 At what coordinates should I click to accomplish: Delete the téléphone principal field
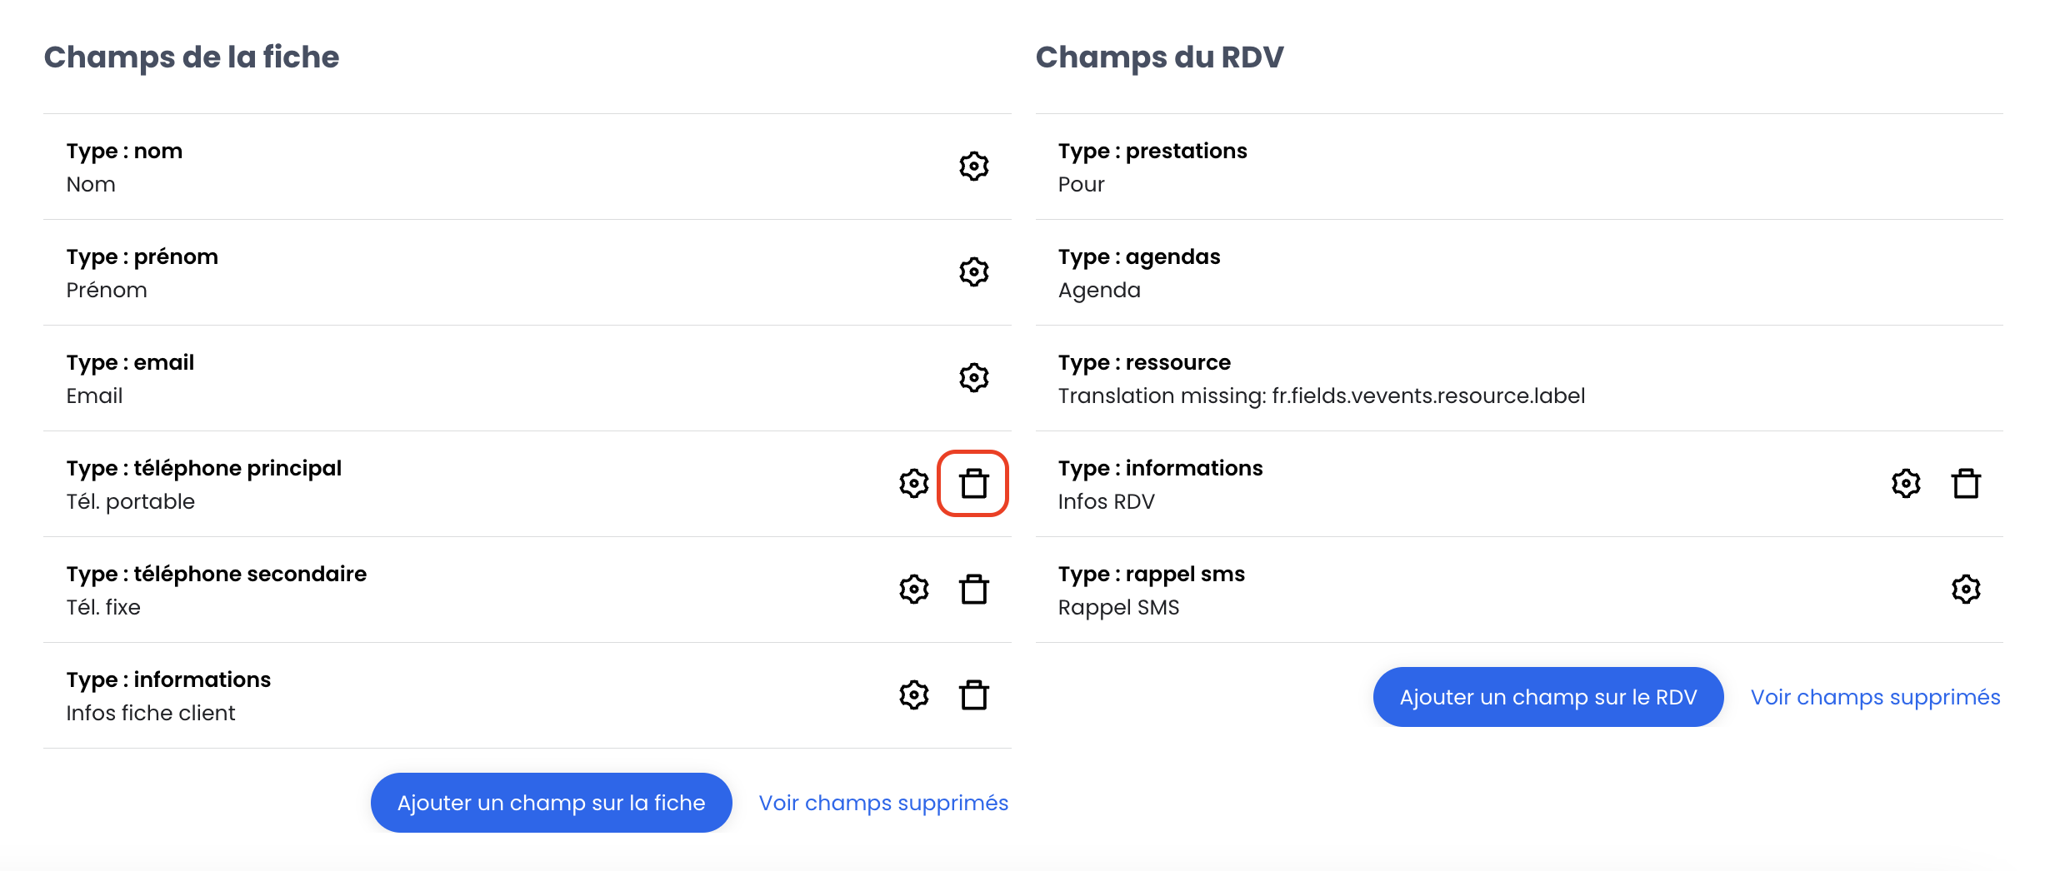[x=973, y=484]
